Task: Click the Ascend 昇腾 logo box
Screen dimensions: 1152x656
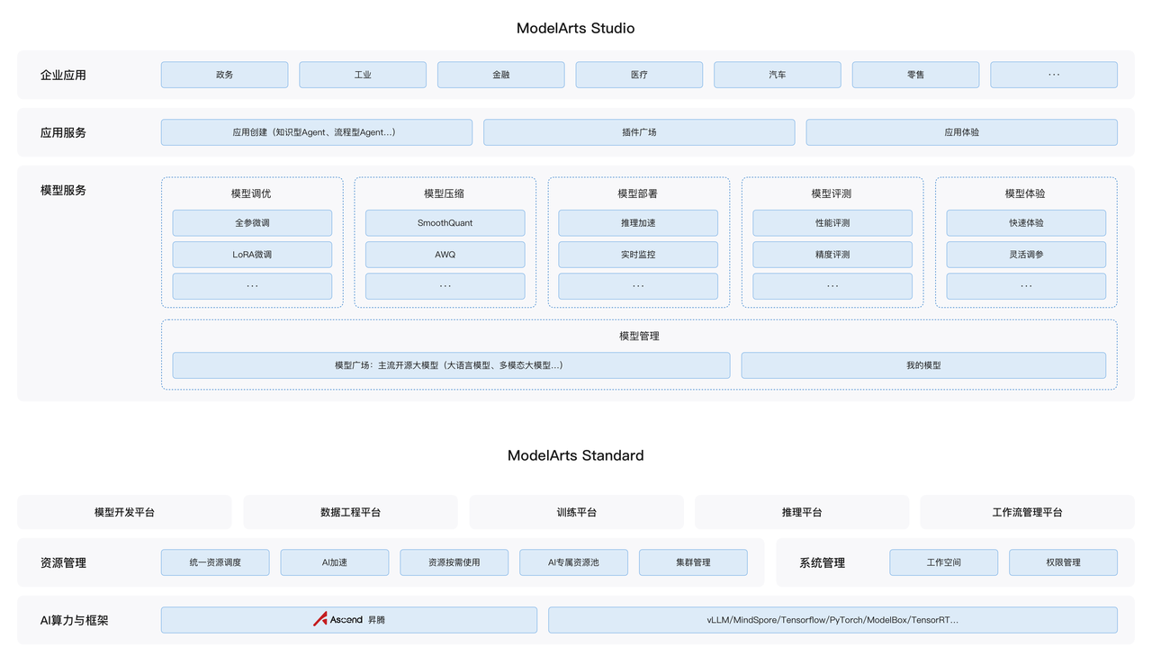Action: (348, 620)
